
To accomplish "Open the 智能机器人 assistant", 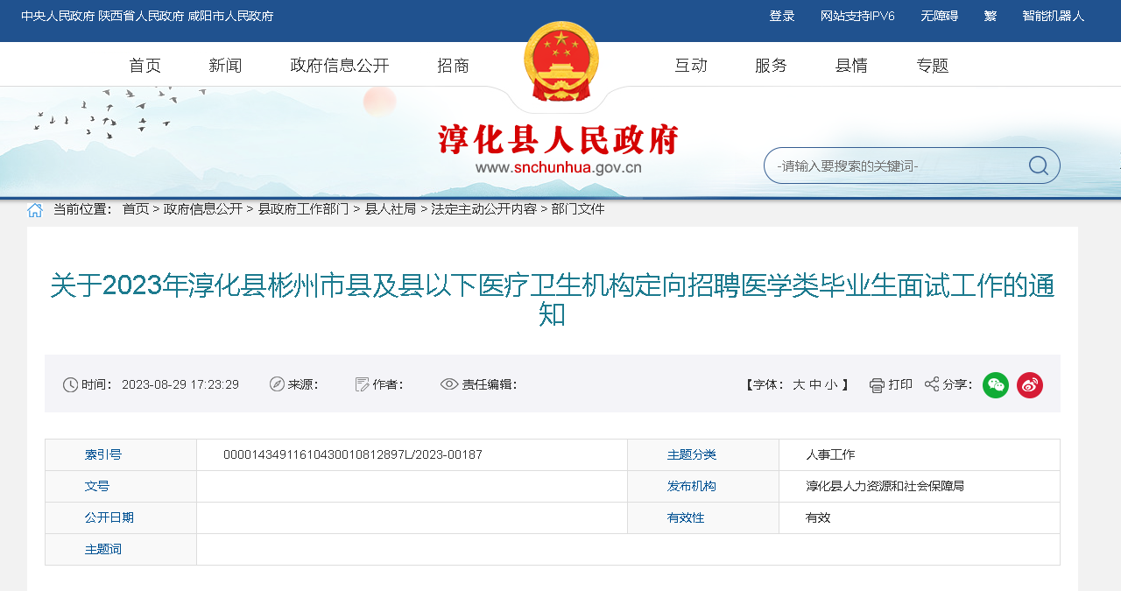I will click(x=1054, y=17).
